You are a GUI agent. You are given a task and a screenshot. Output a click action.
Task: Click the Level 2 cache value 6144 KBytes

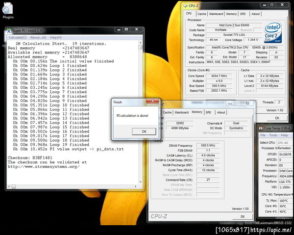click(x=269, y=86)
